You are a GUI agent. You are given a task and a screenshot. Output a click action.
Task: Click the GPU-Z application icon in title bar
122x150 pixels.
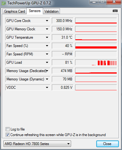pyautogui.click(x=4, y=3)
